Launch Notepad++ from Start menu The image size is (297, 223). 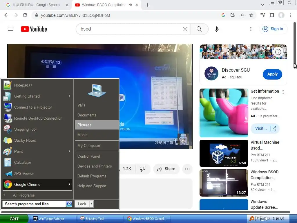37,85
